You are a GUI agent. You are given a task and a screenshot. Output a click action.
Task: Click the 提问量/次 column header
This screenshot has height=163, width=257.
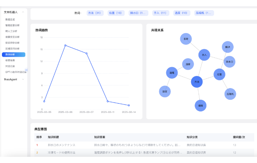click(239, 137)
